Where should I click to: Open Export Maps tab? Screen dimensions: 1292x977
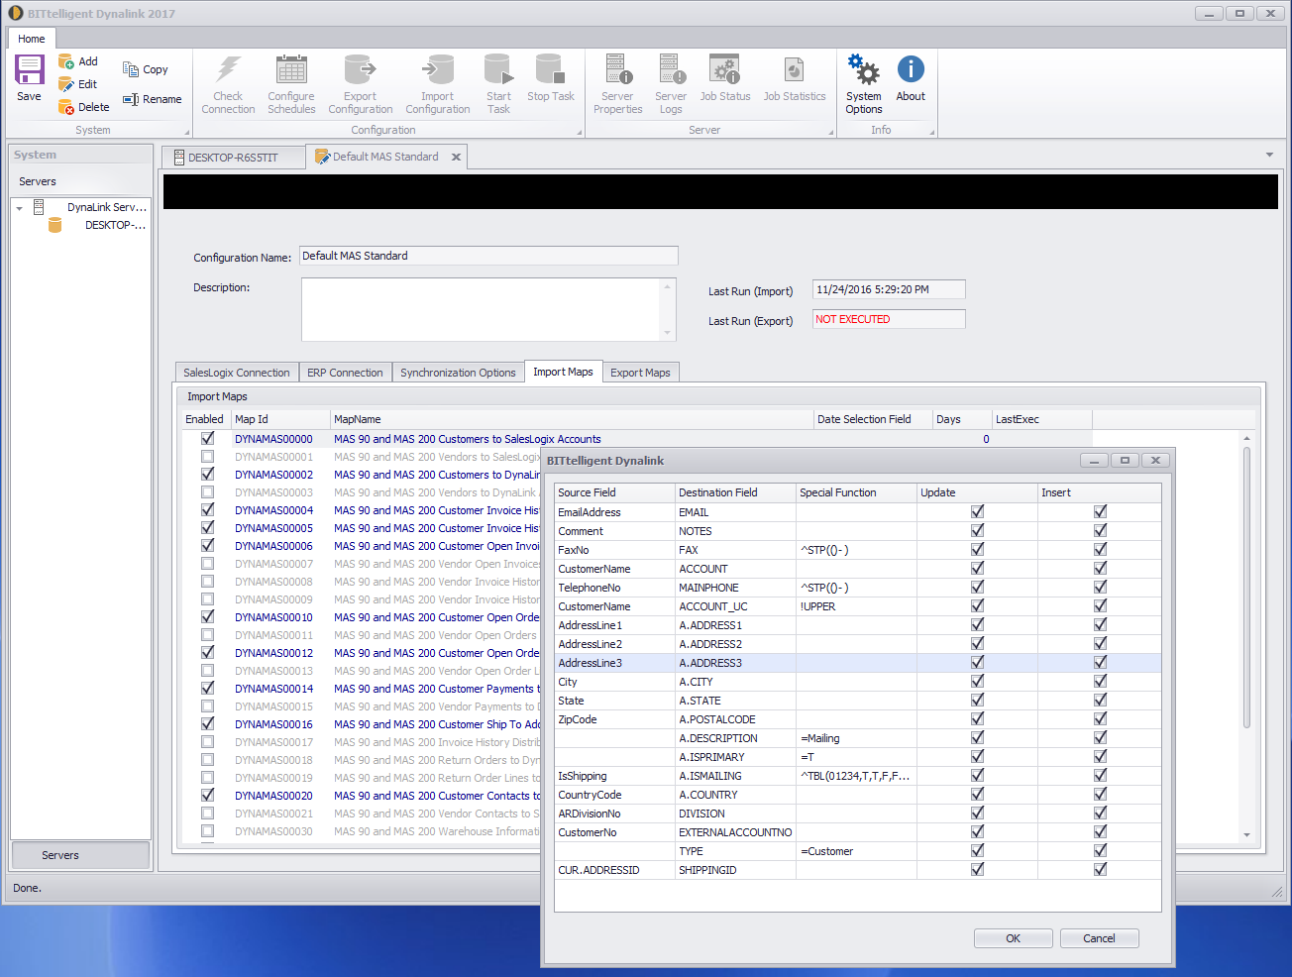[x=640, y=373]
